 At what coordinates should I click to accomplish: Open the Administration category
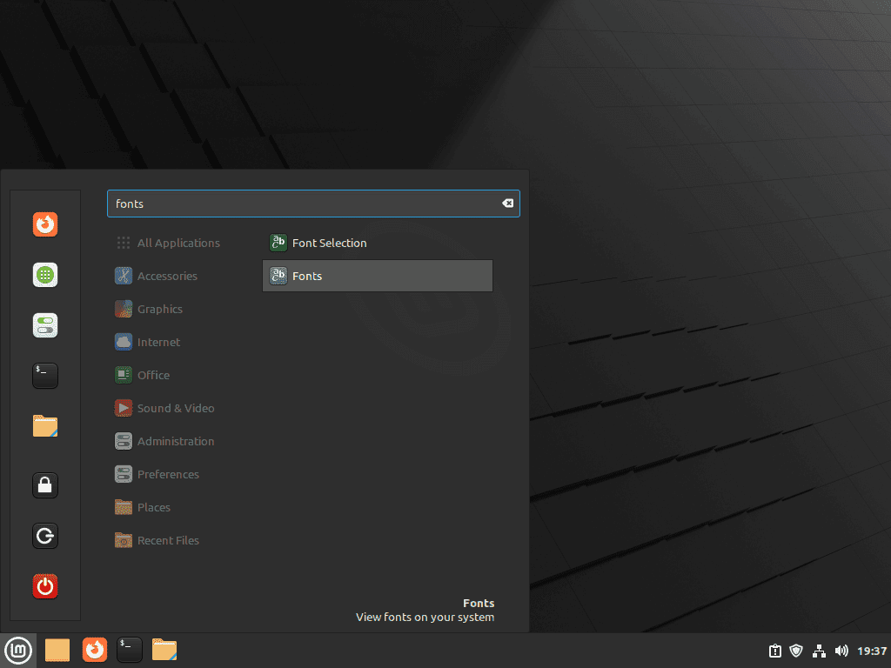point(176,441)
